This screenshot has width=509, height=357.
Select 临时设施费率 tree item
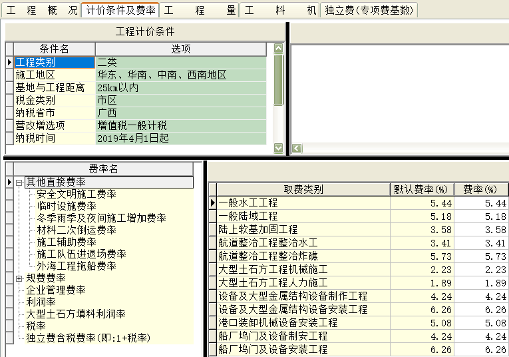coord(66,206)
